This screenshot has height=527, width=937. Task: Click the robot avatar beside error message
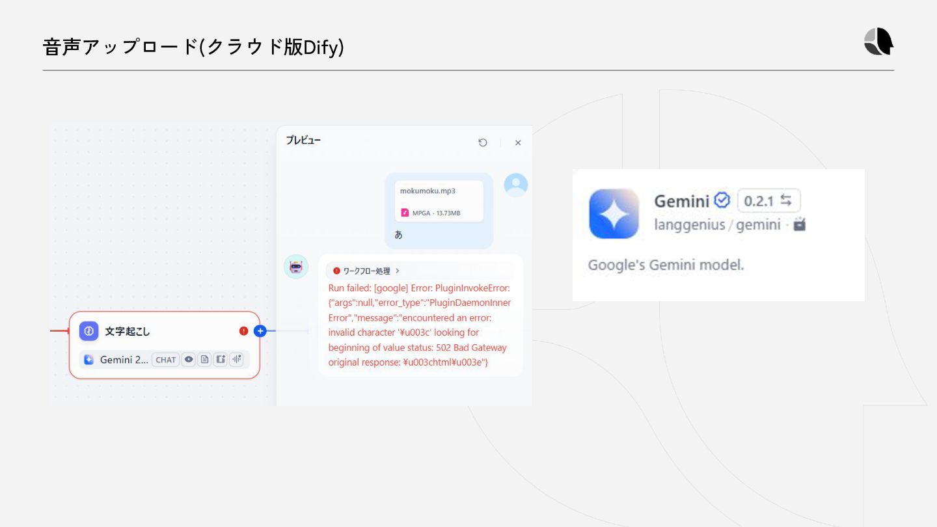(296, 267)
